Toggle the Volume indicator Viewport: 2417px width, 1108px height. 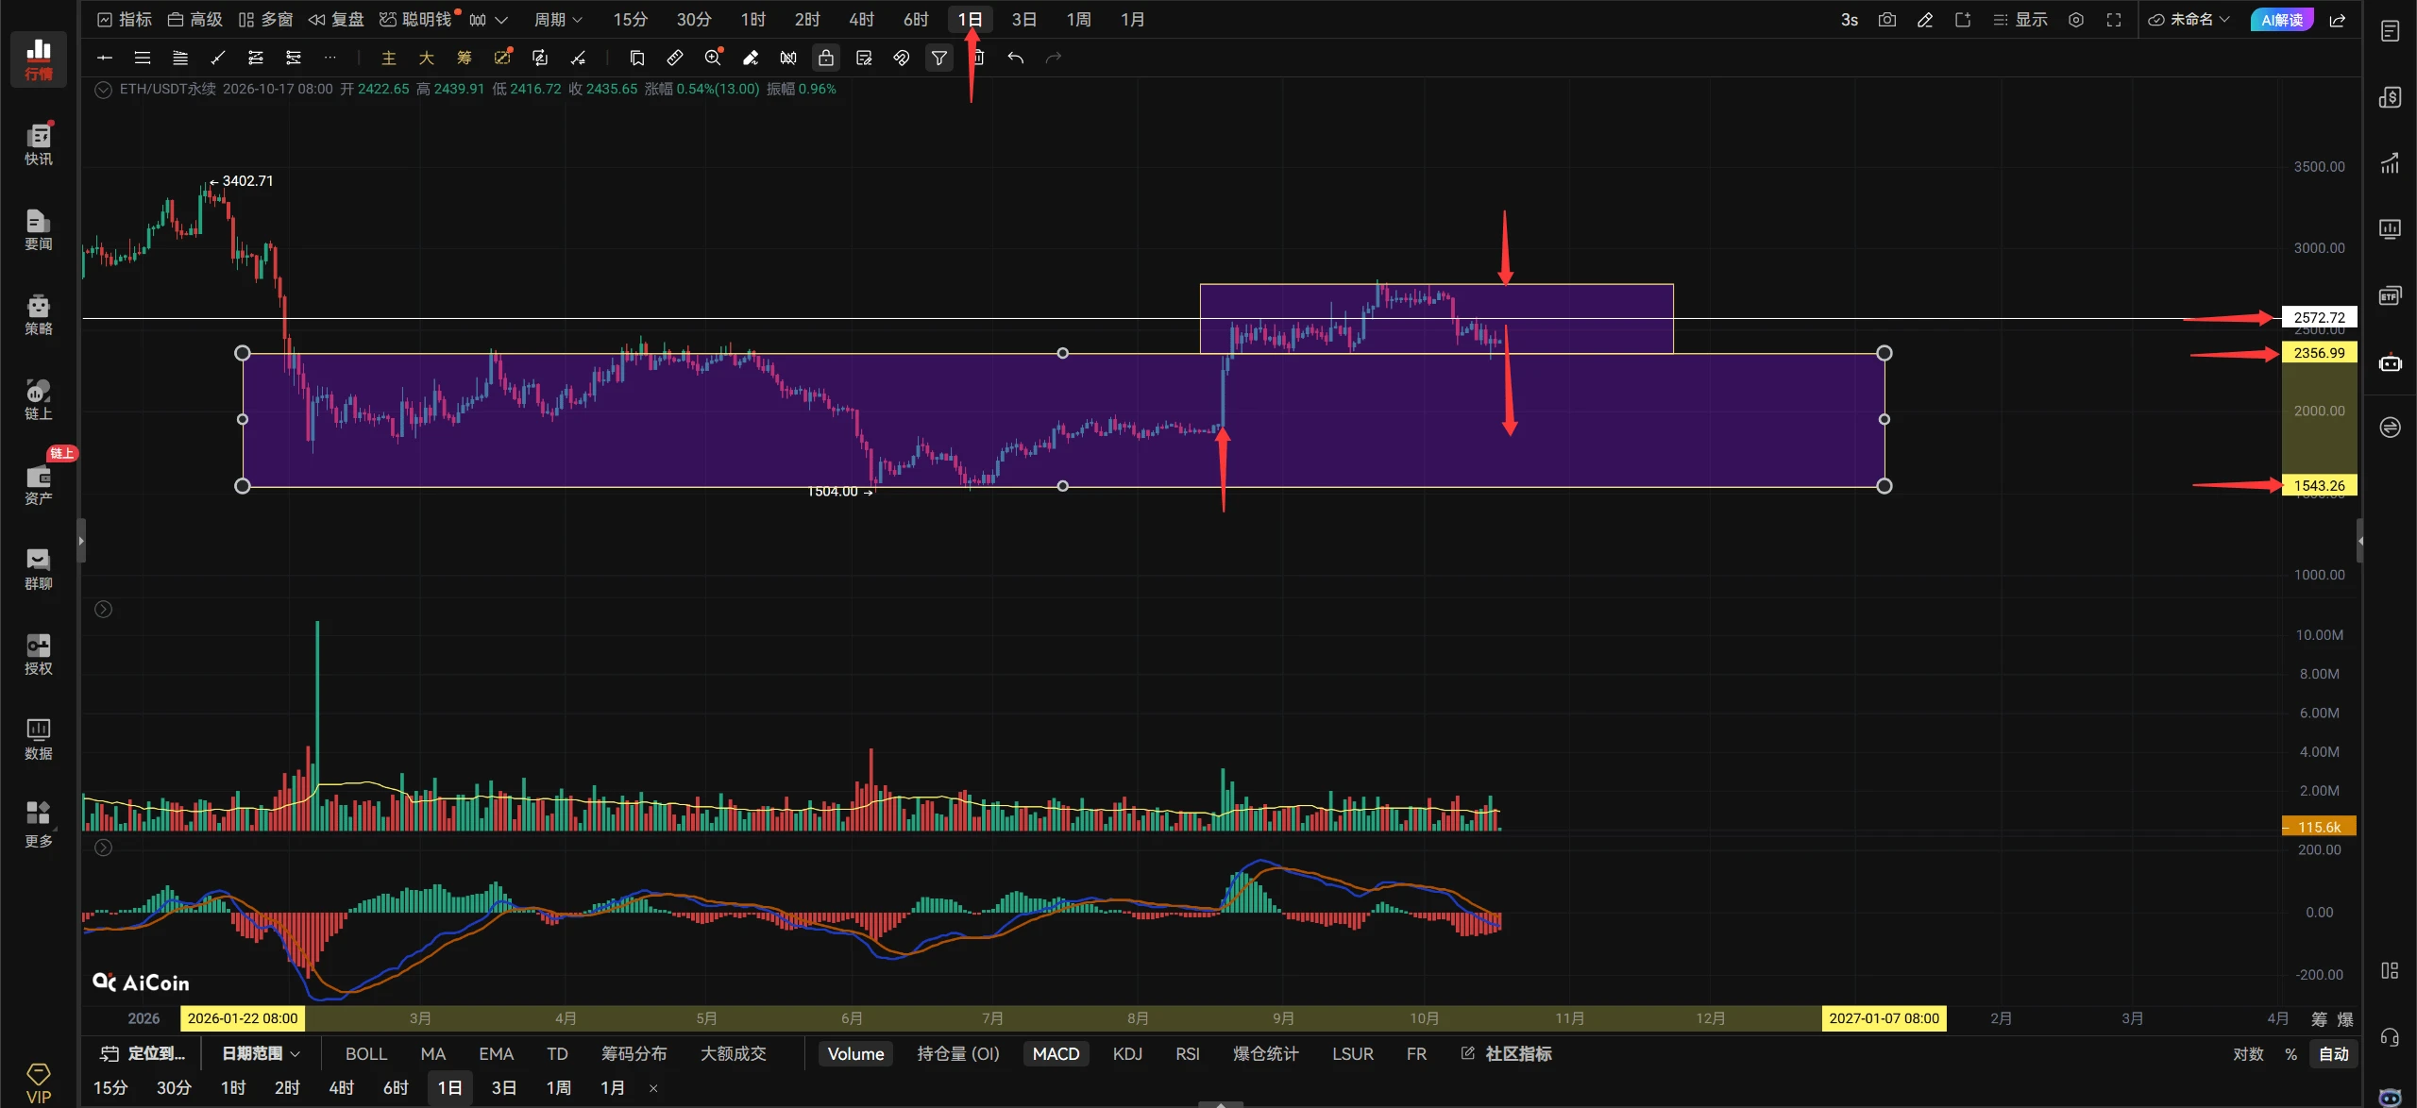[x=855, y=1053]
